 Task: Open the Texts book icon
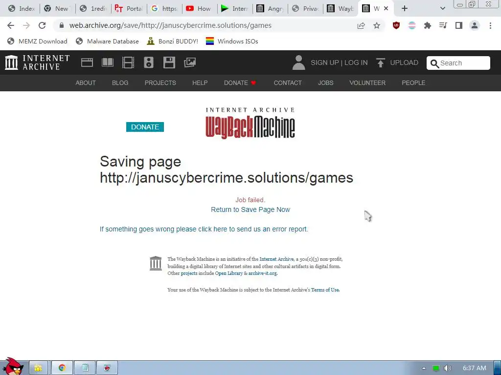tap(108, 62)
